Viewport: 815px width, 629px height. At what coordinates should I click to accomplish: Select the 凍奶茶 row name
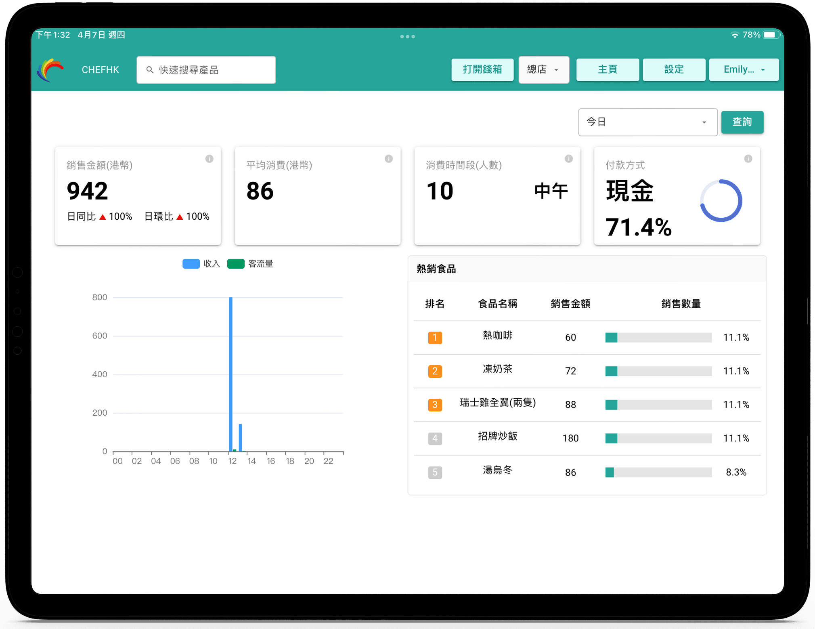tap(497, 369)
